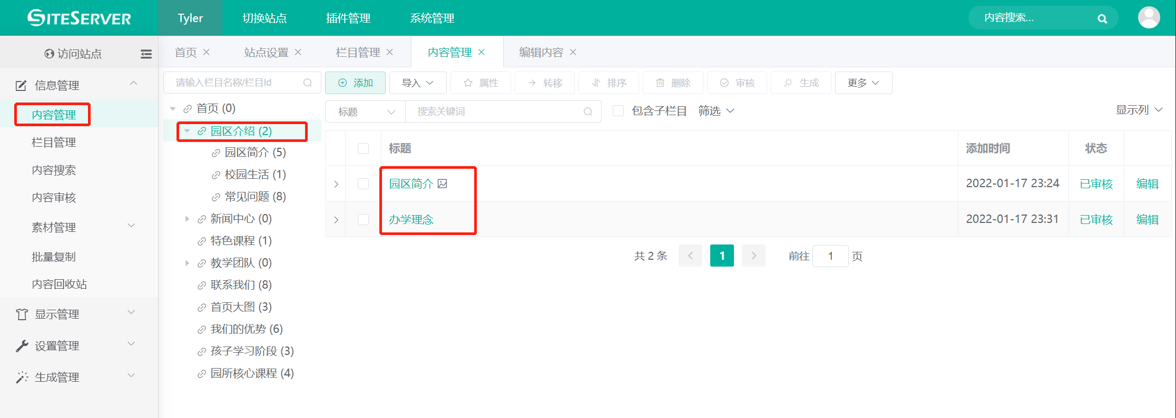Open the user avatar menu

[x=1149, y=18]
